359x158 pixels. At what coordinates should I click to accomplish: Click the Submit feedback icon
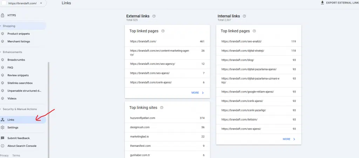tap(2, 138)
